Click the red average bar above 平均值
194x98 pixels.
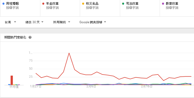coord(12,80)
